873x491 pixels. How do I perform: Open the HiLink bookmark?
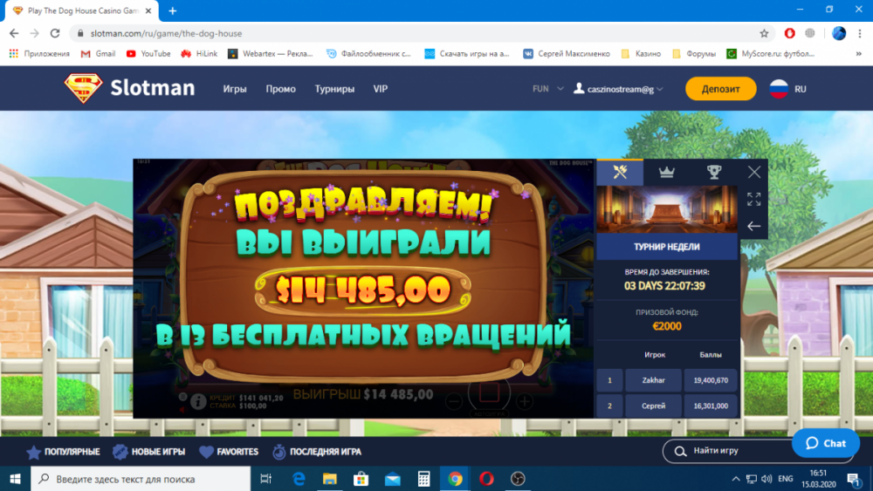tap(199, 53)
